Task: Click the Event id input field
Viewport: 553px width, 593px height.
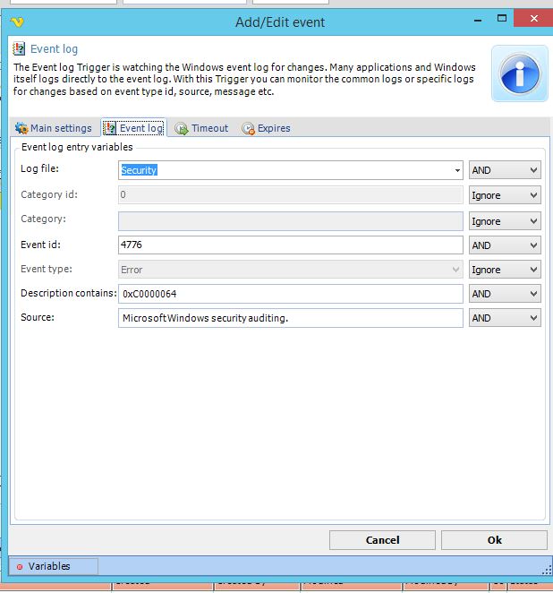Action: click(290, 245)
